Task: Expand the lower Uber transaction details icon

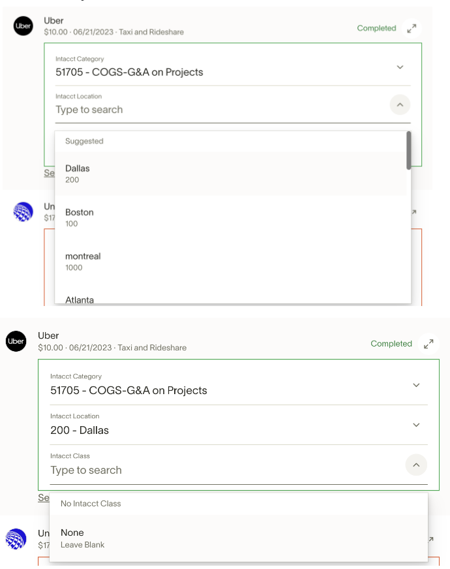Action: click(x=428, y=344)
